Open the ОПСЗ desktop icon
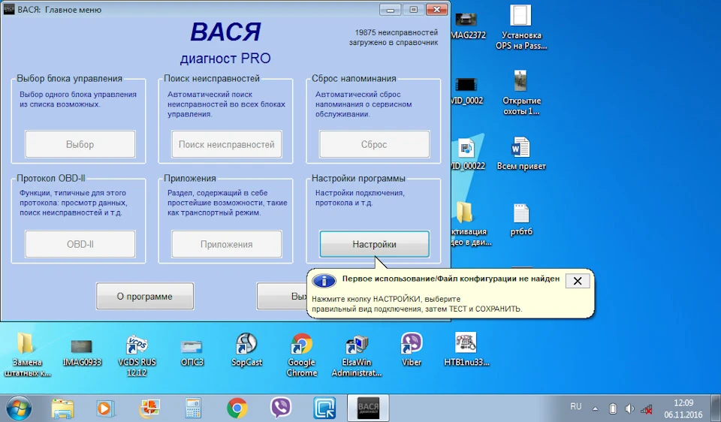 192,353
